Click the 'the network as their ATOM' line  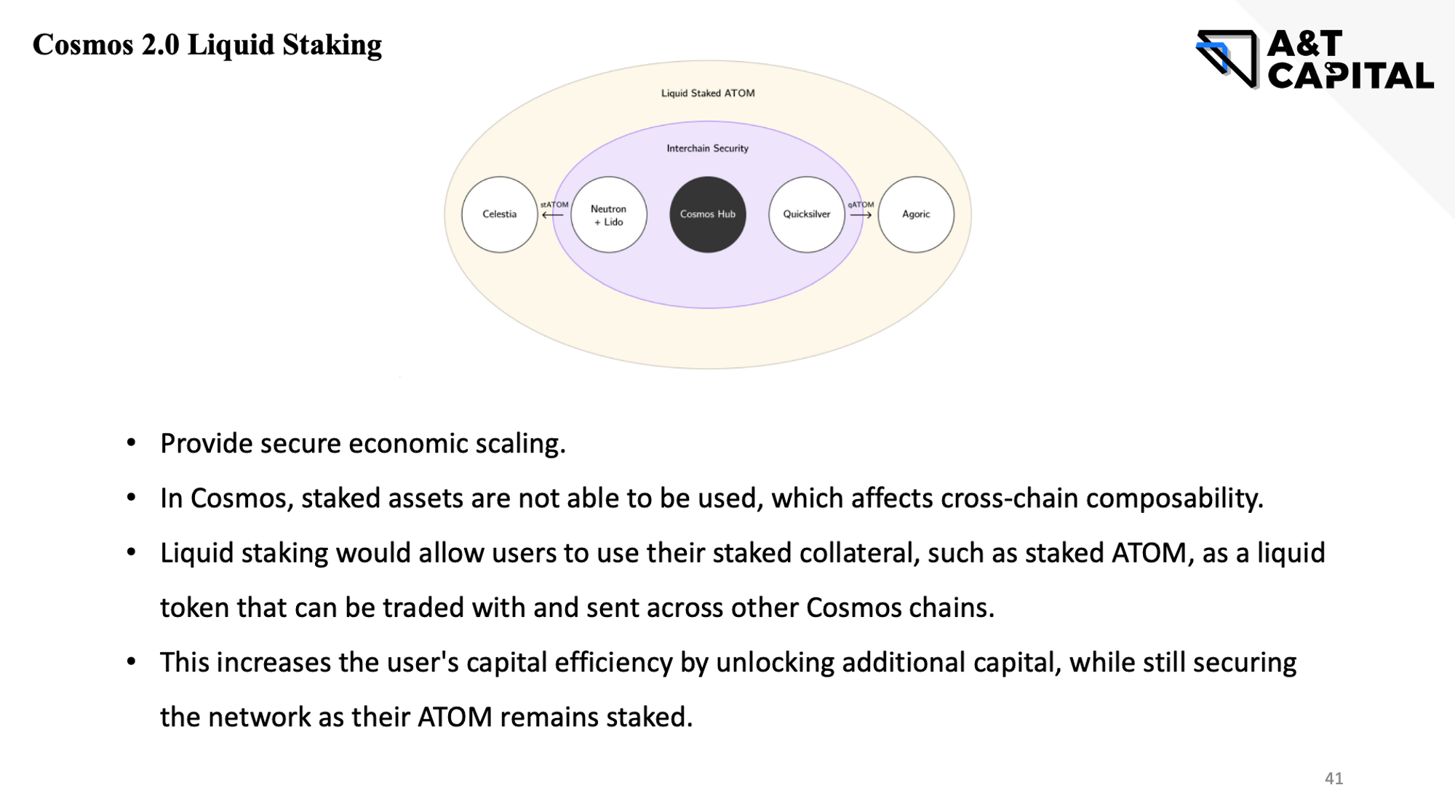click(426, 717)
